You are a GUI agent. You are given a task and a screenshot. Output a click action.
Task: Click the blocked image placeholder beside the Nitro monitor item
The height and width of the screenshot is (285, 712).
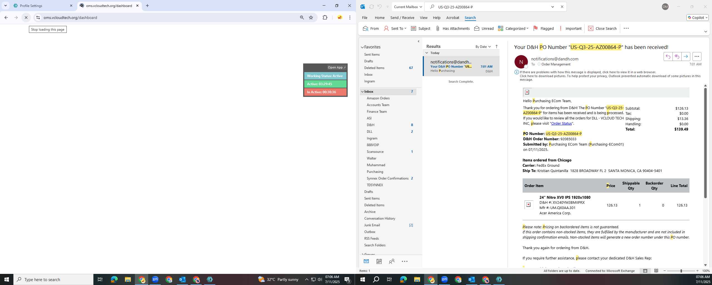[x=528, y=205]
